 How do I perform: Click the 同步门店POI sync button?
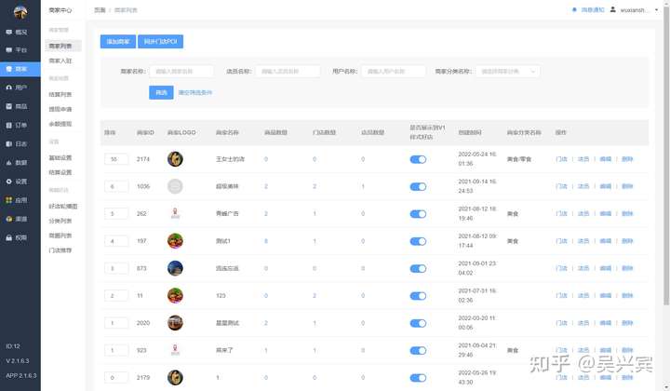click(x=160, y=42)
